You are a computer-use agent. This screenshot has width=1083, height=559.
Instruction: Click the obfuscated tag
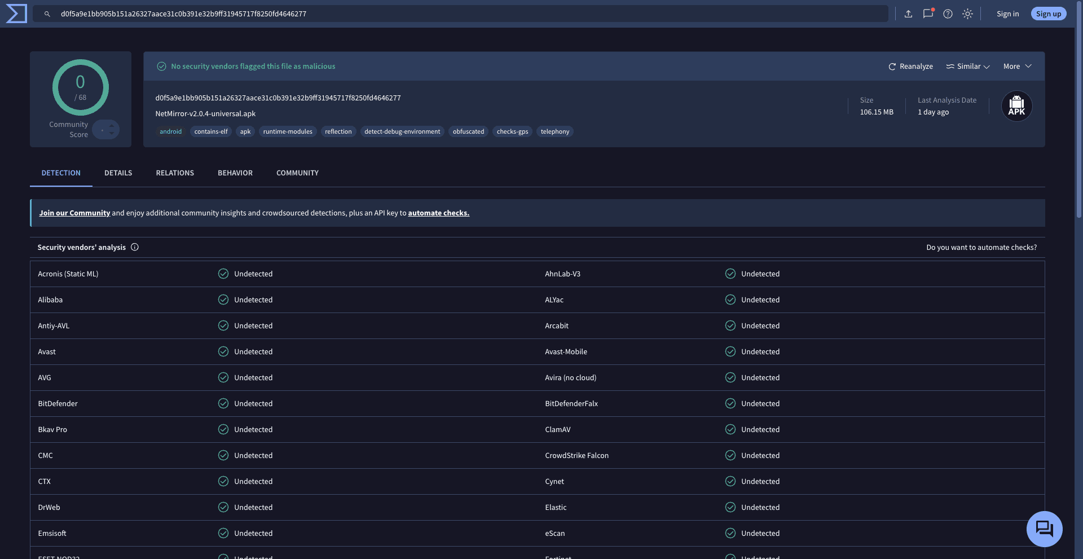(468, 131)
